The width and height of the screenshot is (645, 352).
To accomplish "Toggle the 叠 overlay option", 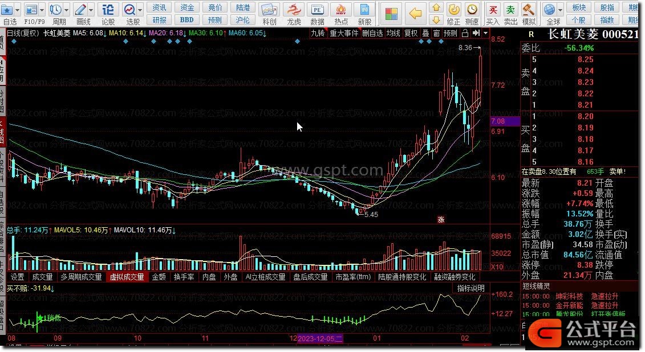I will click(x=426, y=33).
